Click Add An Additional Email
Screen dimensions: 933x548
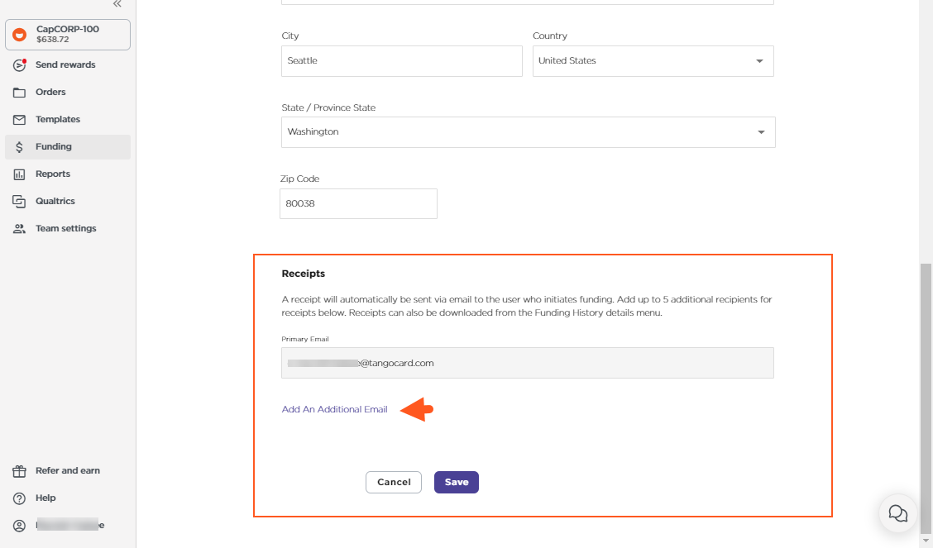point(334,408)
